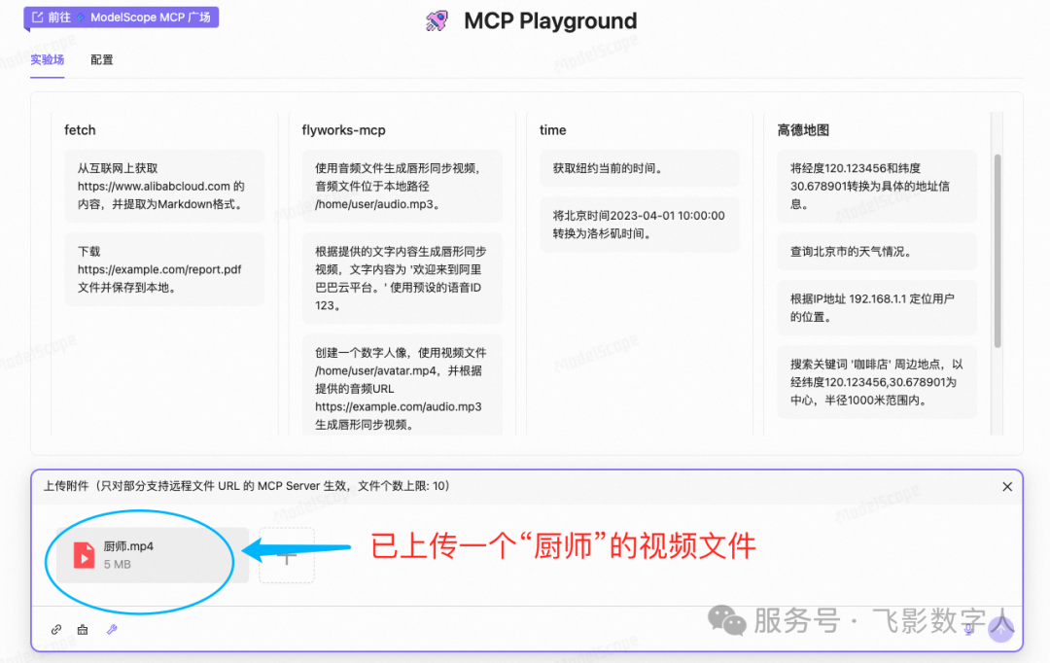The image size is (1050, 663).
Task: Switch to the 配置 tab
Action: [x=102, y=59]
